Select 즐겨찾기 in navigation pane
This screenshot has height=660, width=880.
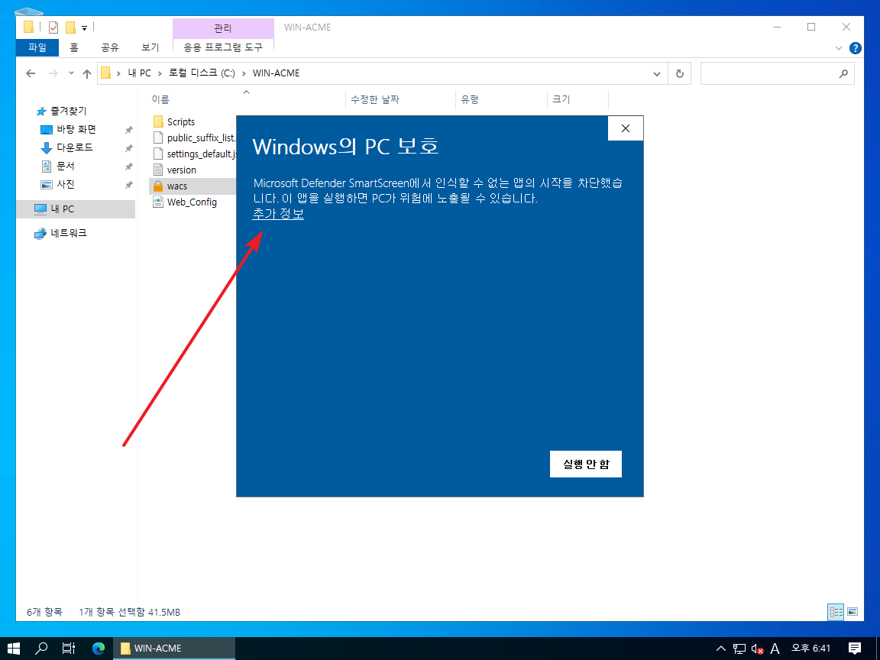click(69, 111)
